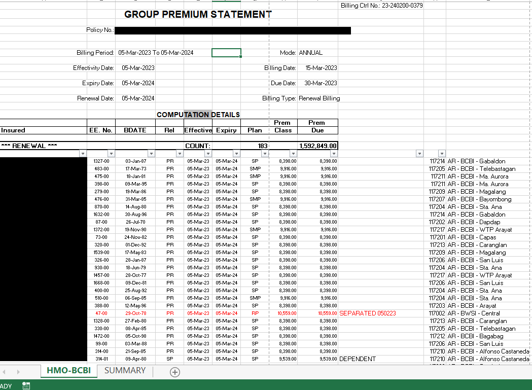This screenshot has height=390, width=532.
Task: Click the BDATE column header
Action: [135, 130]
